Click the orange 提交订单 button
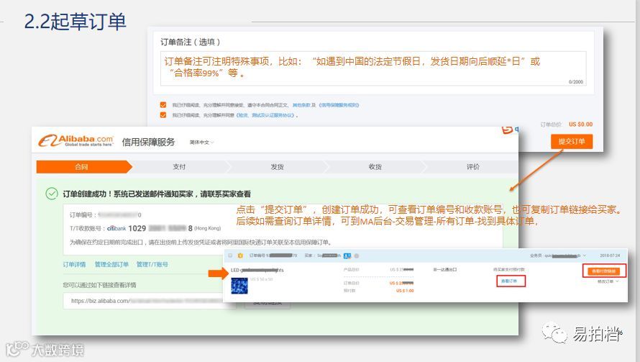 pyautogui.click(x=572, y=141)
